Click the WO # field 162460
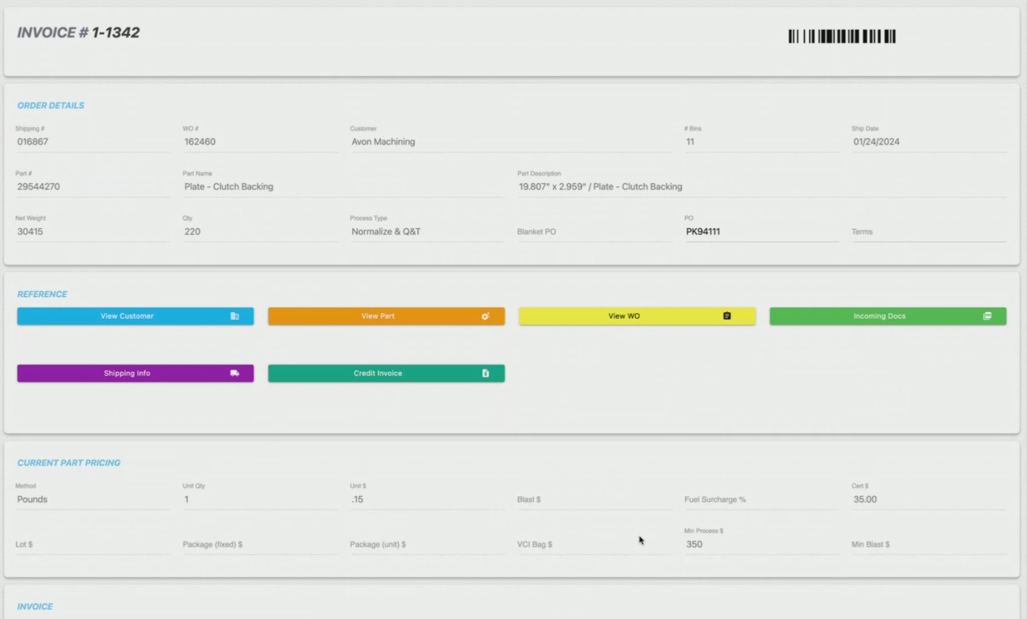This screenshot has height=619, width=1027. click(260, 142)
